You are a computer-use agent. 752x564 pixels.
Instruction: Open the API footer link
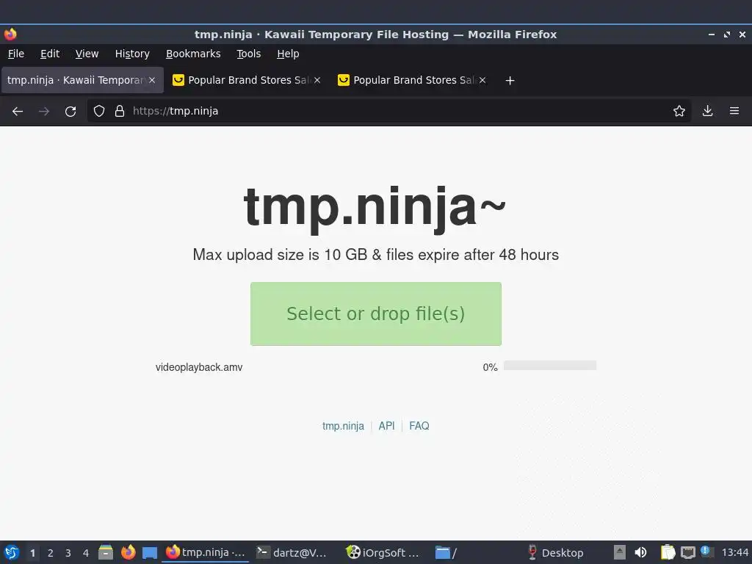point(386,426)
